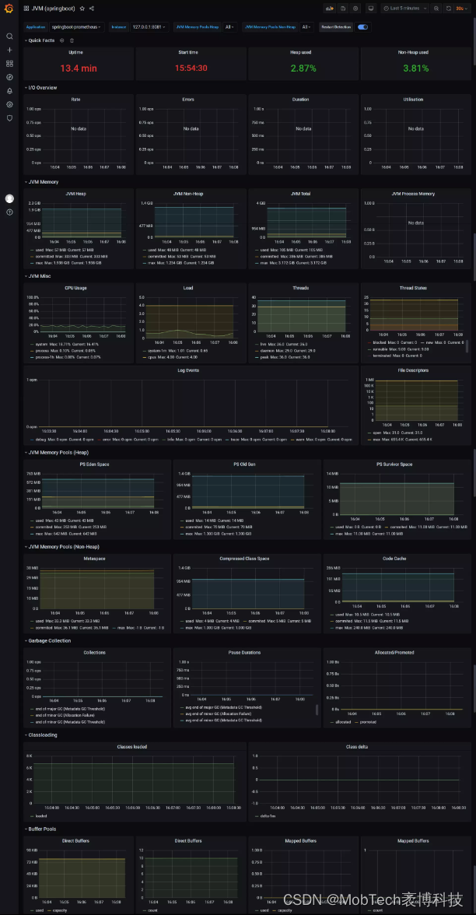Open the search dashboards icon in sidebar
This screenshot has width=476, height=915.
pos(9,37)
